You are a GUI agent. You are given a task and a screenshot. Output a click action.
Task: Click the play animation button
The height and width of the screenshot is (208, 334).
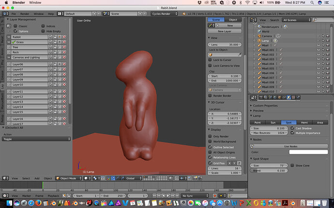168,195
